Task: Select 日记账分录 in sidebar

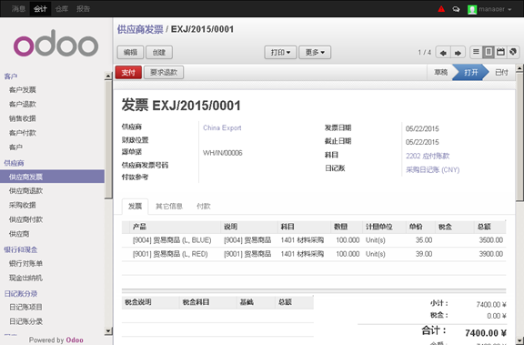Action: [25, 321]
